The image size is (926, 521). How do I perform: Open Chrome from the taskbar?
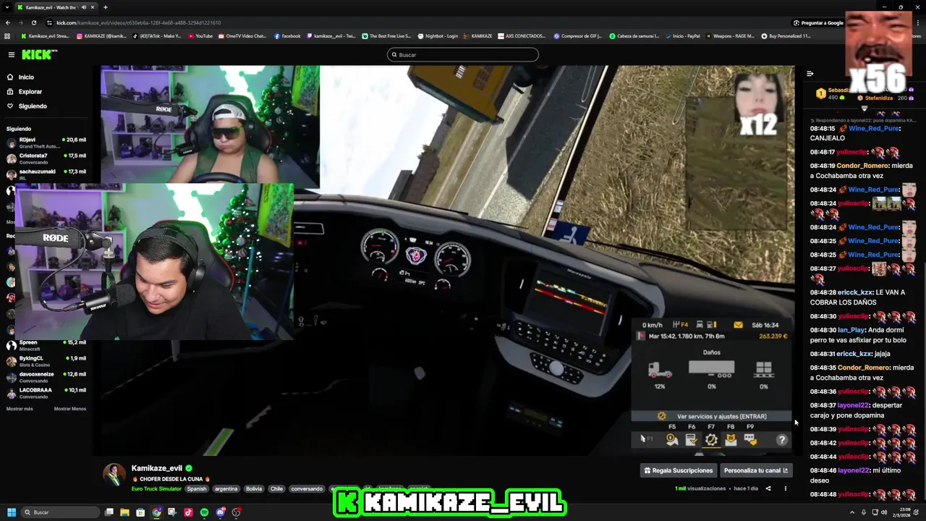156,512
